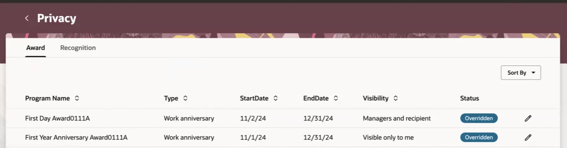Switch to the Recognition tab
Image resolution: width=567 pixels, height=148 pixels.
(78, 48)
